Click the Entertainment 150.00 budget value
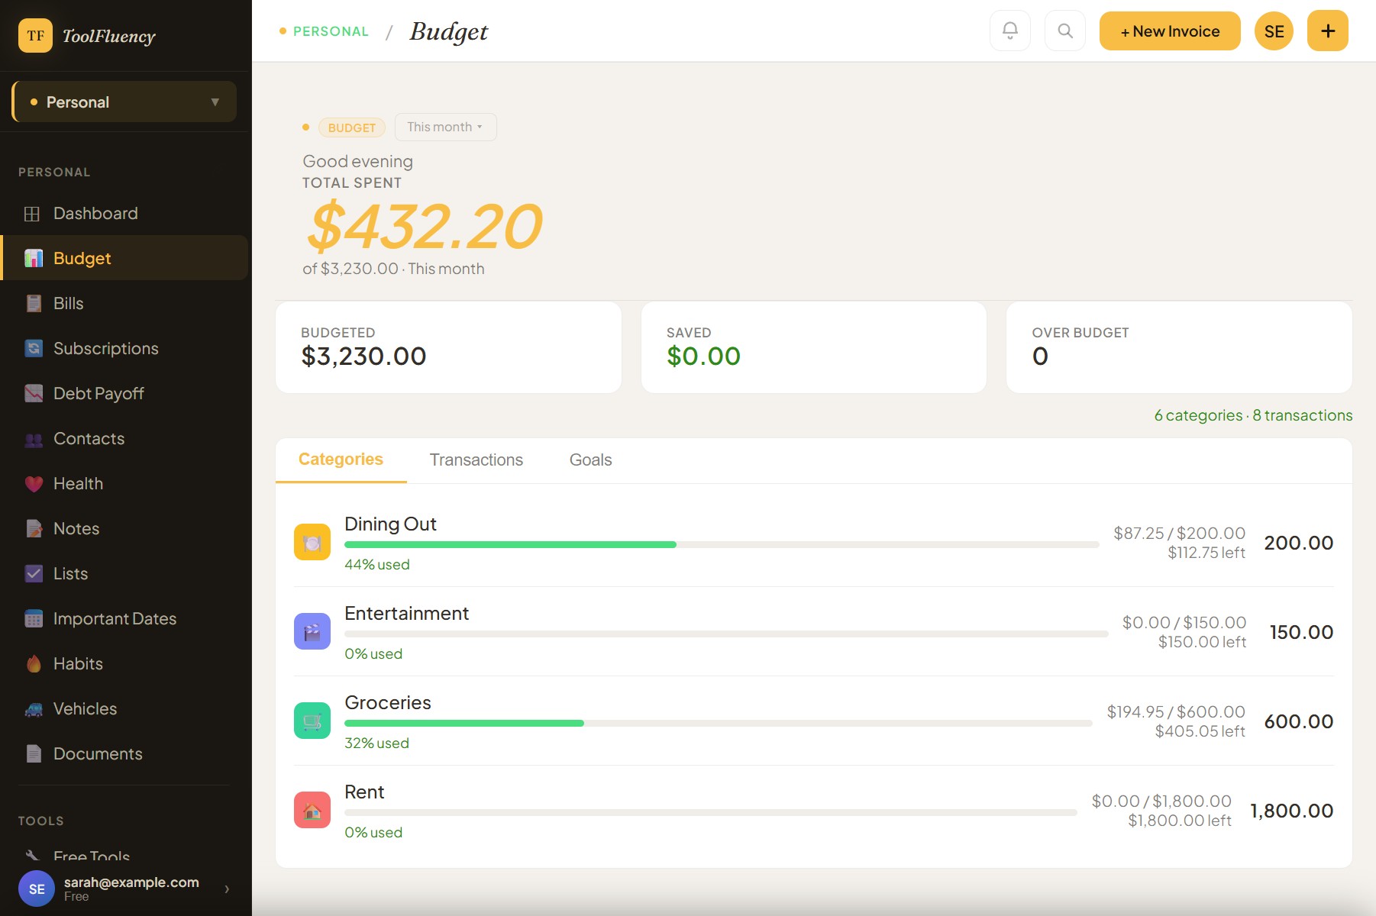This screenshot has width=1376, height=916. point(1301,632)
